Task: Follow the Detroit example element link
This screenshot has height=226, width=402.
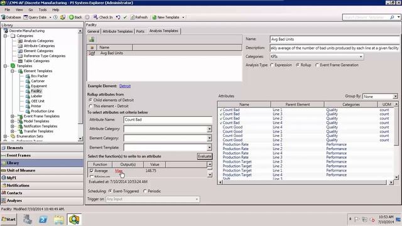Action: click(125, 86)
